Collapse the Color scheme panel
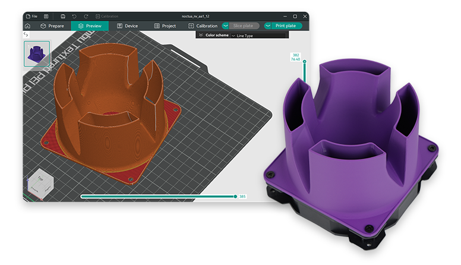This screenshot has height=265, width=461. (x=201, y=35)
